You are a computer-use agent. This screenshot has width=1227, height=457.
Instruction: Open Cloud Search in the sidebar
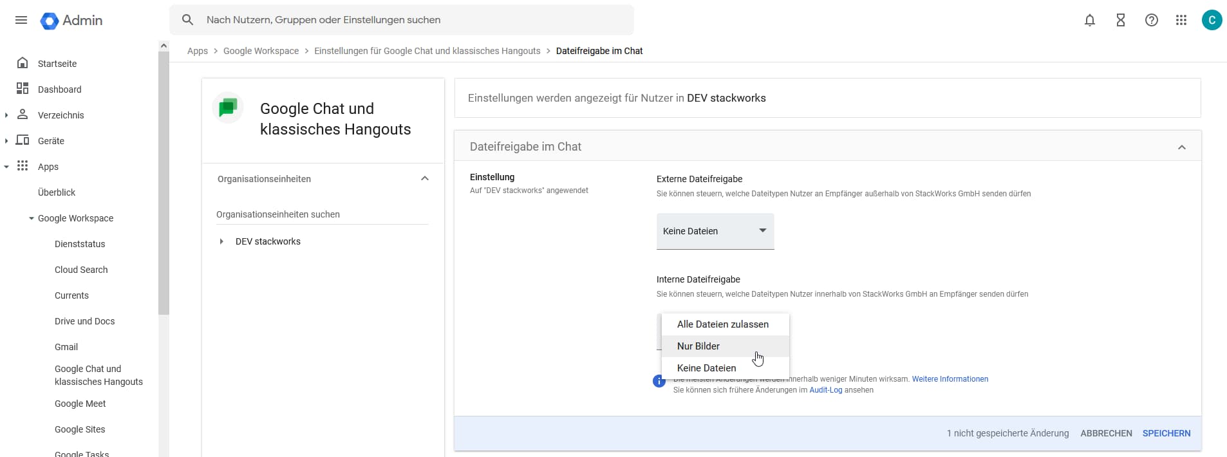tap(81, 270)
